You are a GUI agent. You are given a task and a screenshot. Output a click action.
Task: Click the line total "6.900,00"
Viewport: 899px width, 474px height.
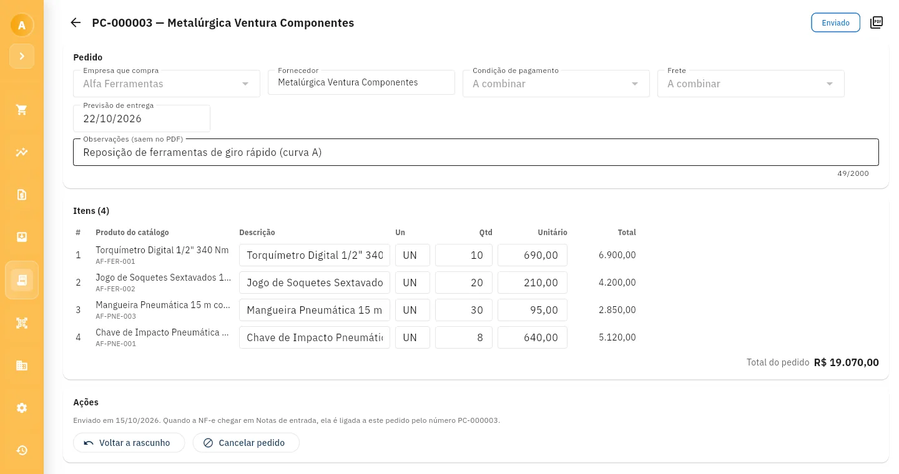(617, 255)
